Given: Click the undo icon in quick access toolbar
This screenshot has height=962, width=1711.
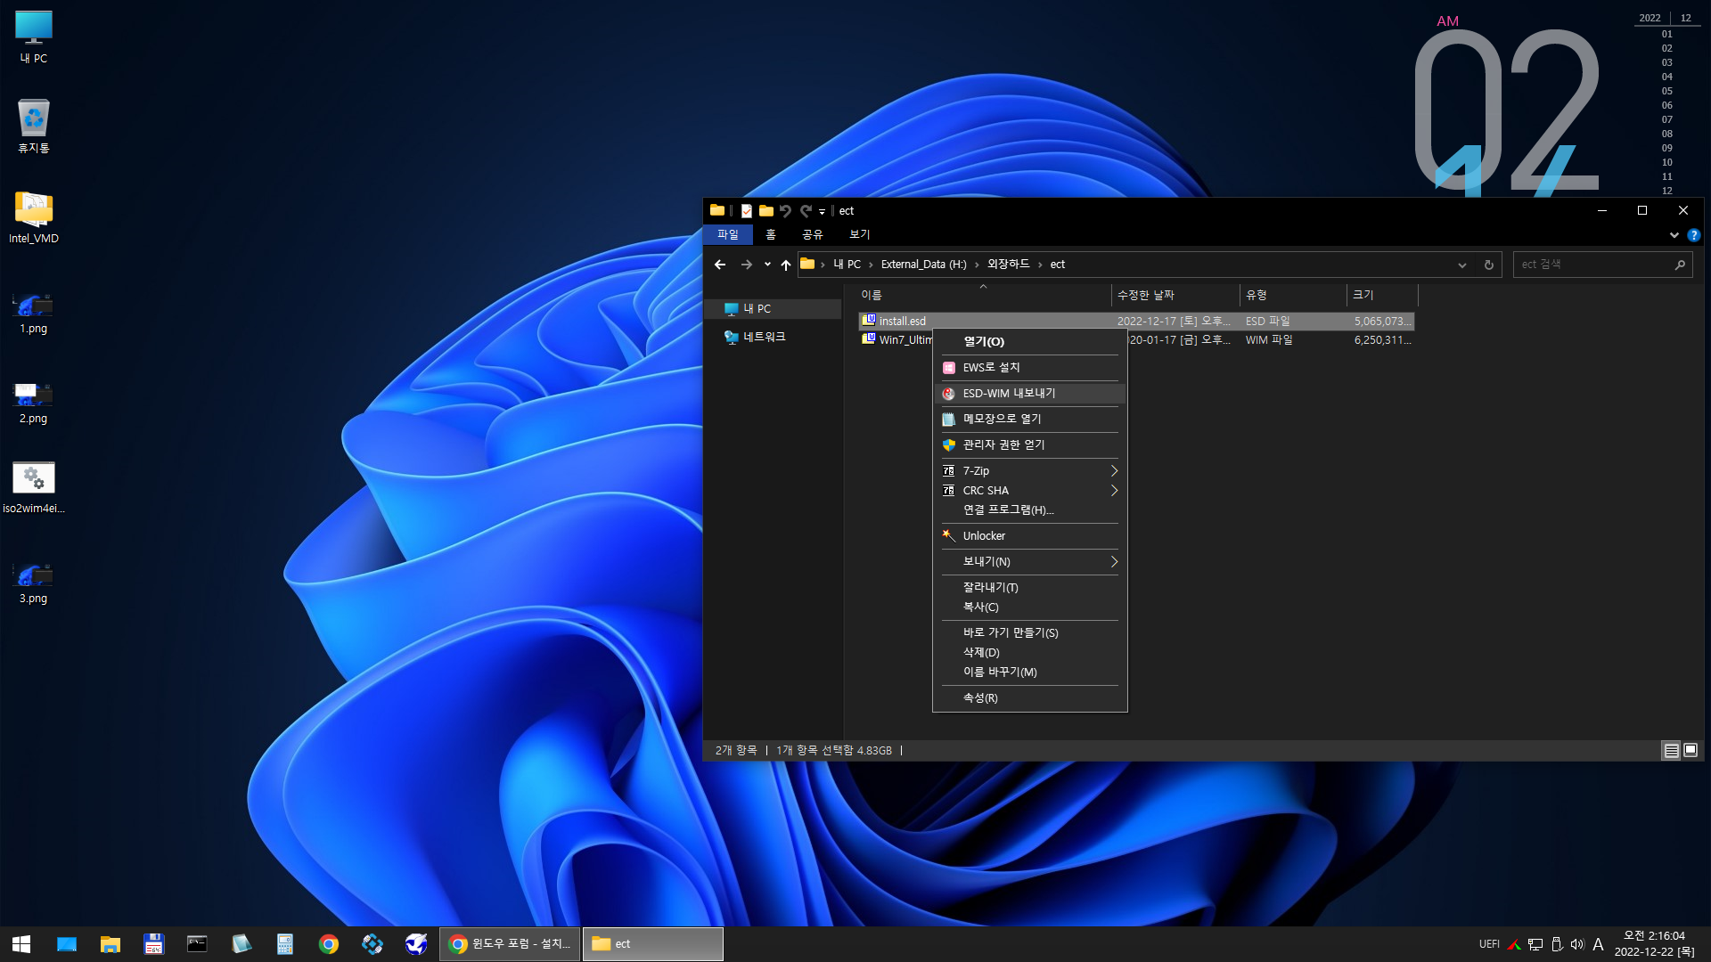Looking at the screenshot, I should click(785, 211).
